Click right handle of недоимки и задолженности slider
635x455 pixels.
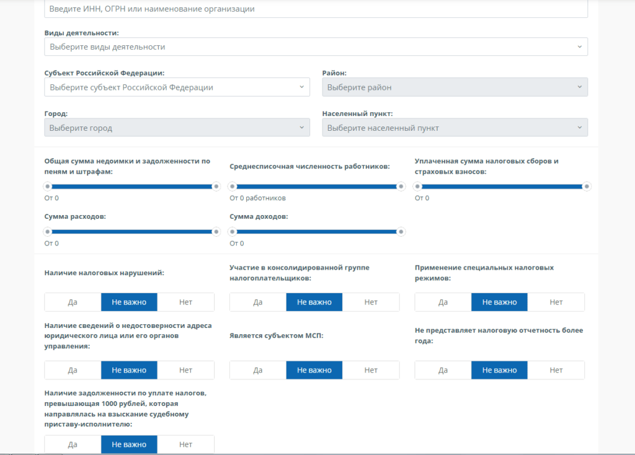pyautogui.click(x=216, y=187)
